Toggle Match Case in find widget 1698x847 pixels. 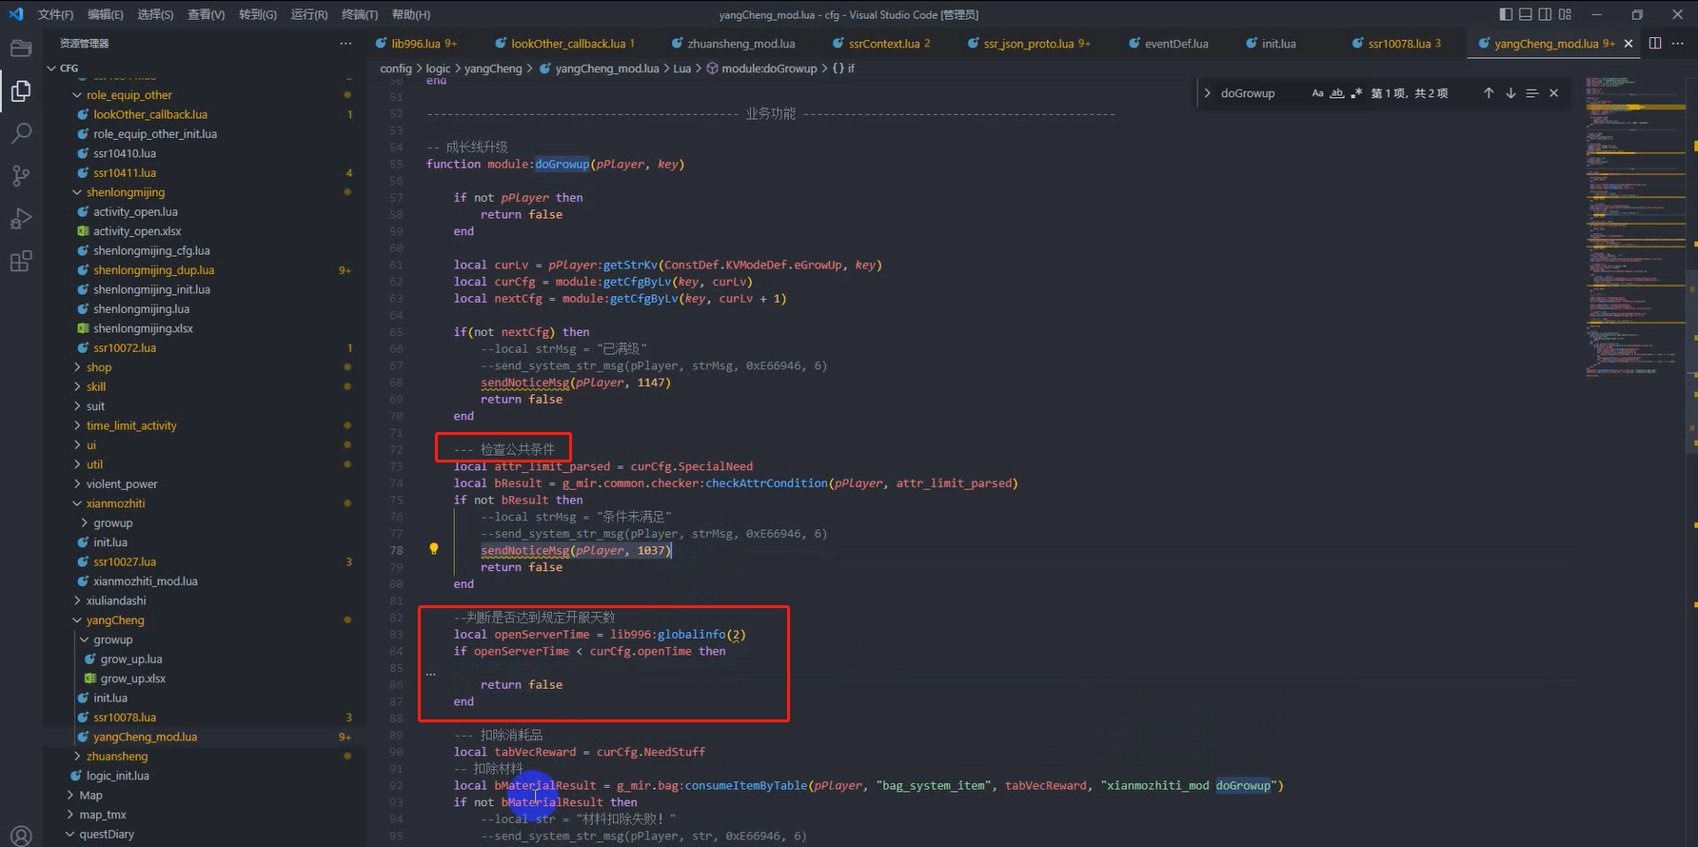coord(1317,93)
